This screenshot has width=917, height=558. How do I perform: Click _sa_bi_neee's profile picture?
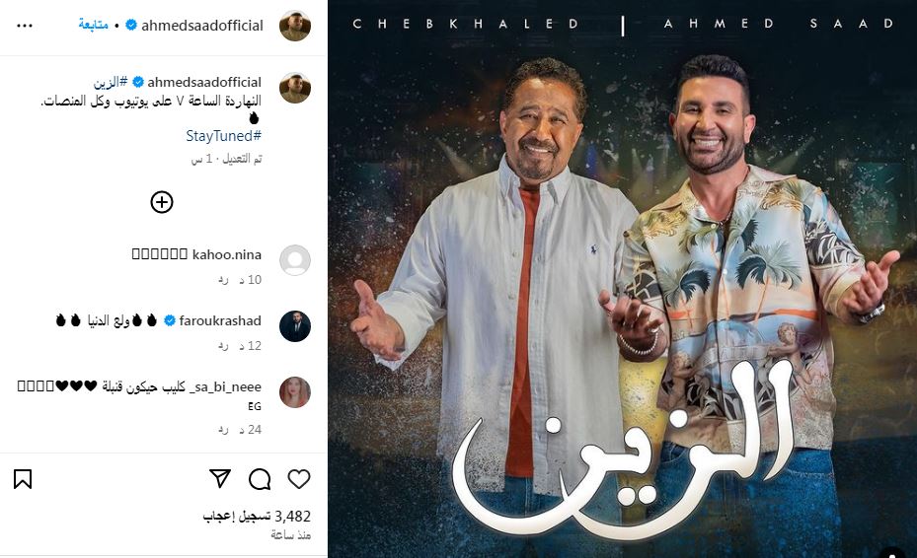295,392
